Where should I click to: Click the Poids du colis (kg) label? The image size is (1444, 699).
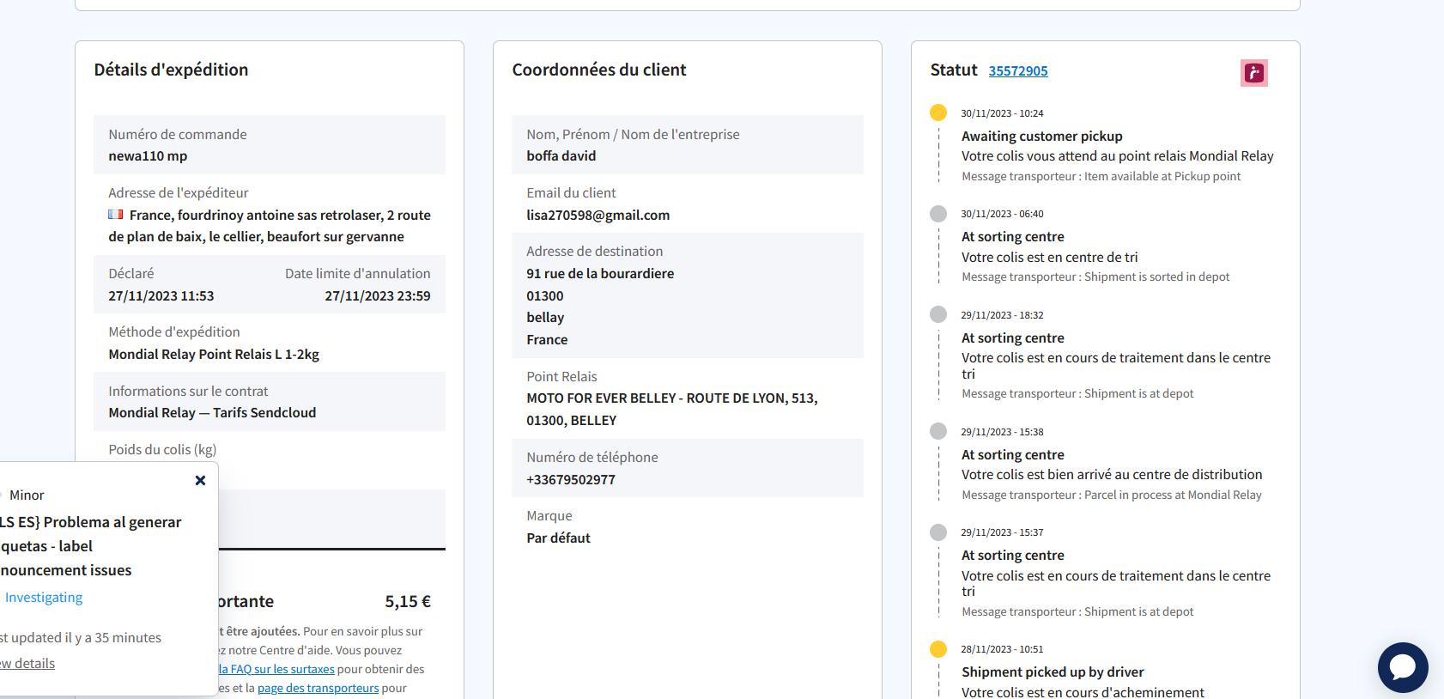tap(162, 450)
